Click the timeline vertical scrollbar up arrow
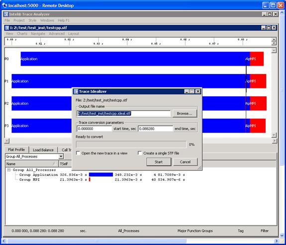Screen dimensions: 286x245 [x=274, y=51]
